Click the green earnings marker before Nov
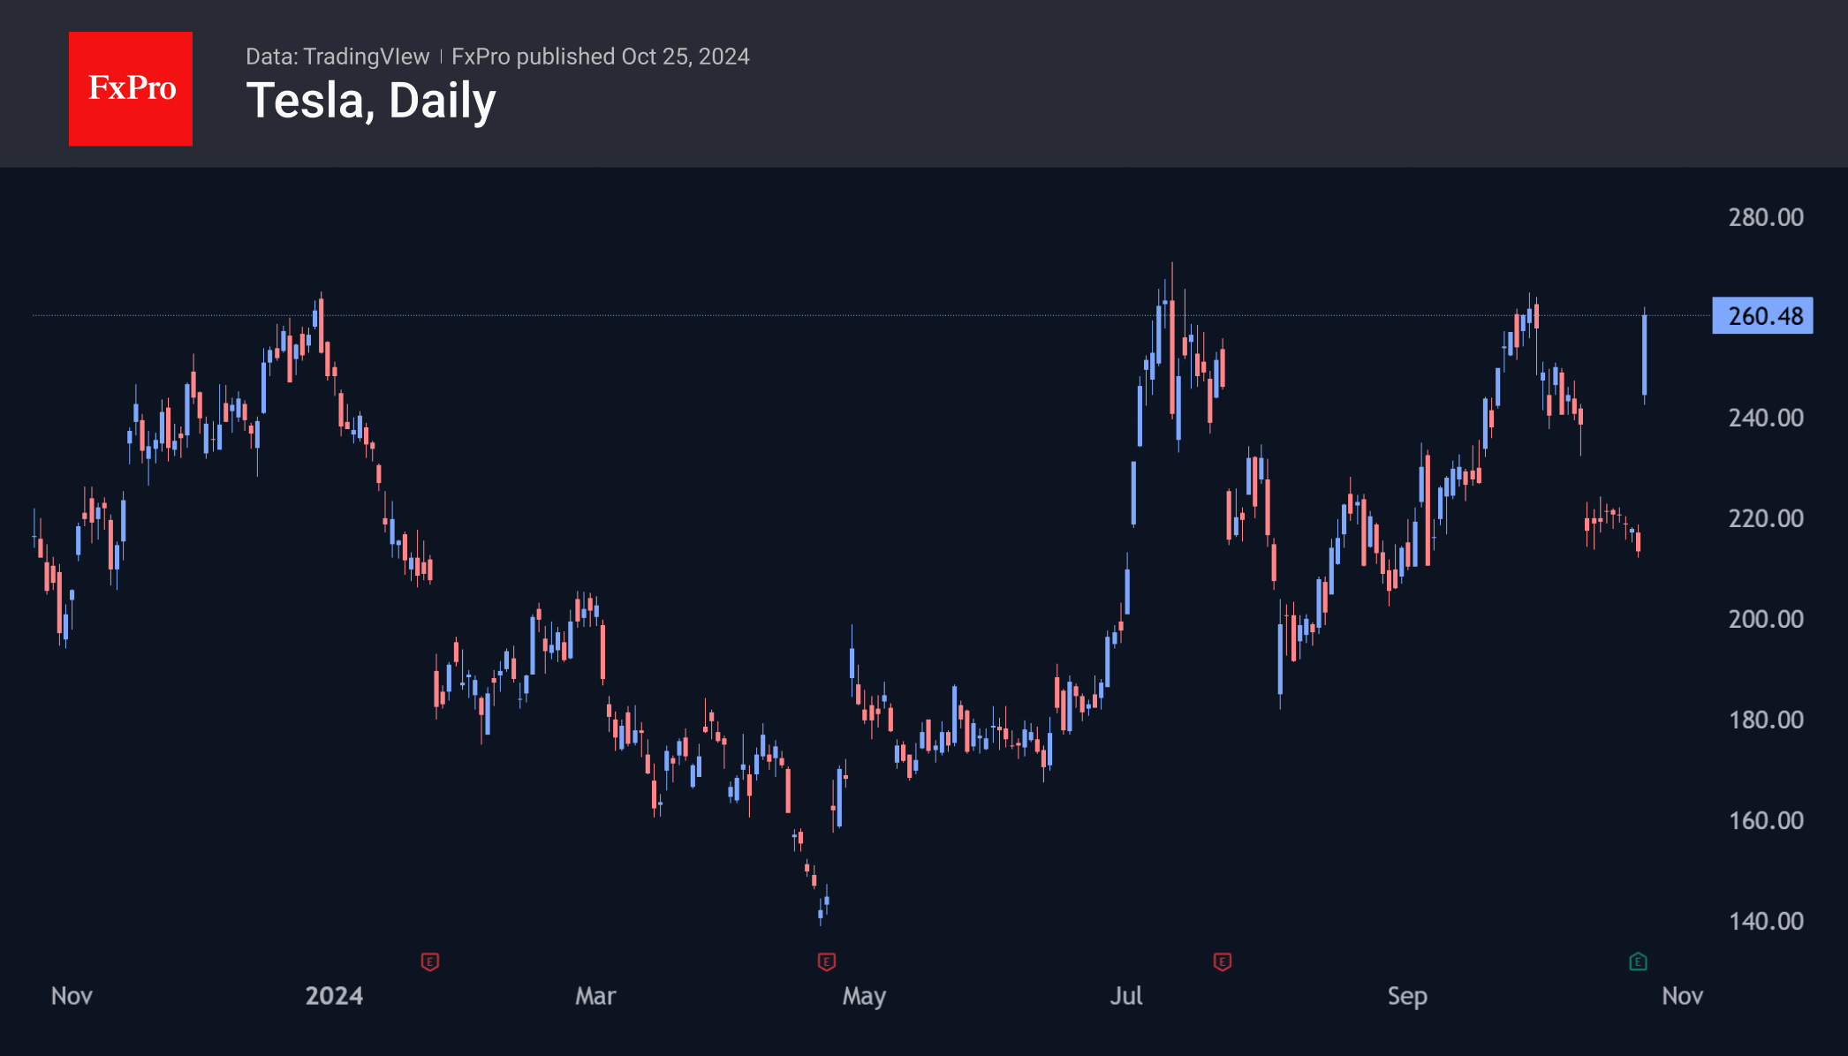The height and width of the screenshot is (1056, 1848). pos(1638,962)
